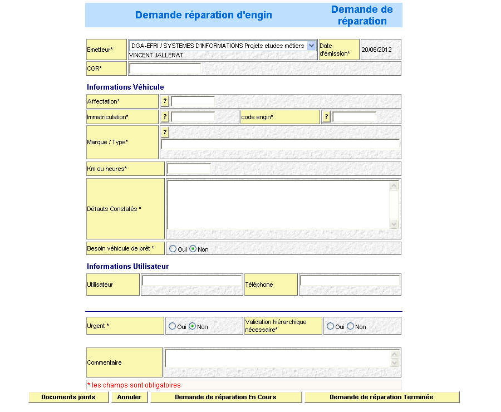
Task: Select Oui for Validation hiérarchique nécessaire
Action: pos(330,326)
